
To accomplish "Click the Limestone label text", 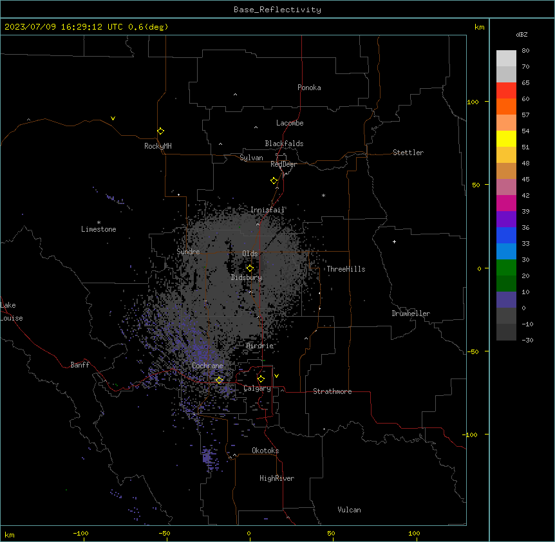I will coord(99,229).
